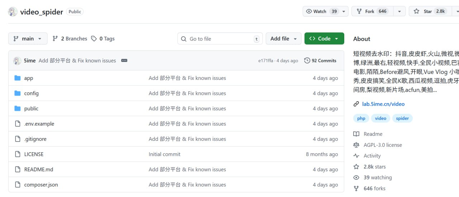The width and height of the screenshot is (459, 197).
Task: Open the lab.5ime.cn/video website link
Action: point(383,104)
